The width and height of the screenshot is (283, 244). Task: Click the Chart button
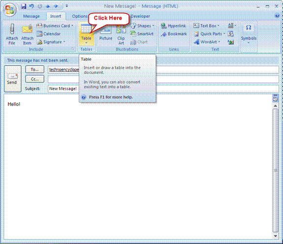pos(139,42)
